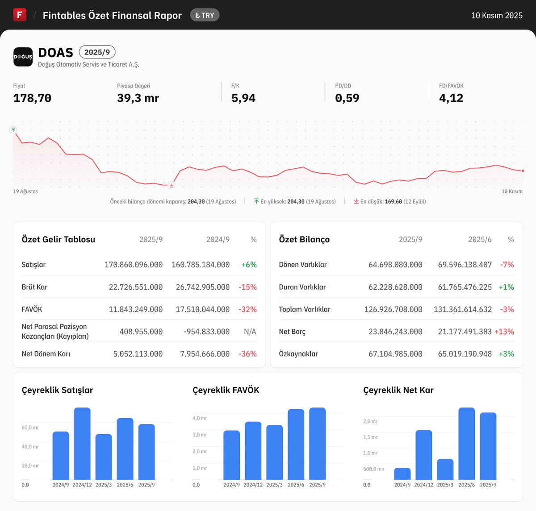The width and height of the screenshot is (536, 511).
Task: Click the Doğuş Otomotiv company logo
Action: pyautogui.click(x=23, y=57)
